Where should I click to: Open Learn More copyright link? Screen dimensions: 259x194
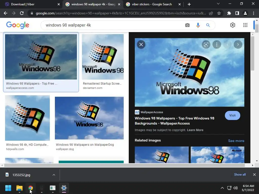click(x=195, y=130)
